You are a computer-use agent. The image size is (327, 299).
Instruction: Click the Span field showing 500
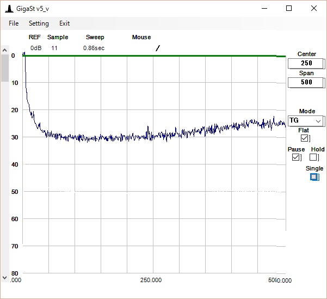pos(306,82)
